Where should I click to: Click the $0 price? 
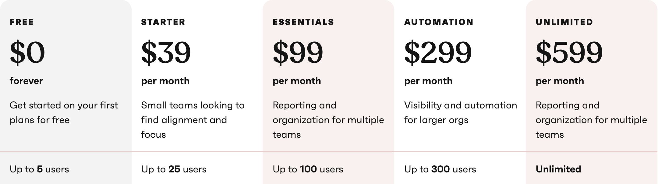click(27, 52)
